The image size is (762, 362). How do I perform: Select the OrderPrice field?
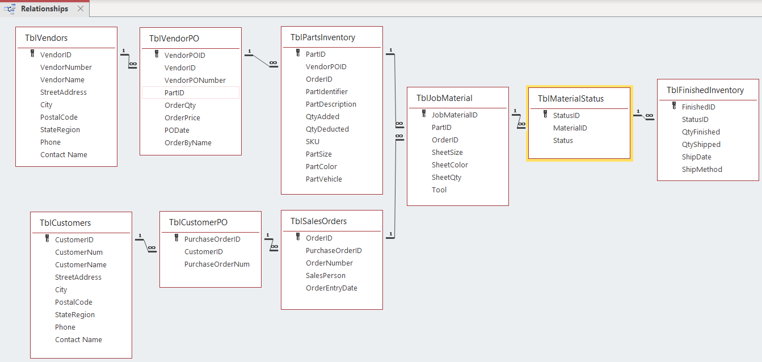tap(182, 117)
